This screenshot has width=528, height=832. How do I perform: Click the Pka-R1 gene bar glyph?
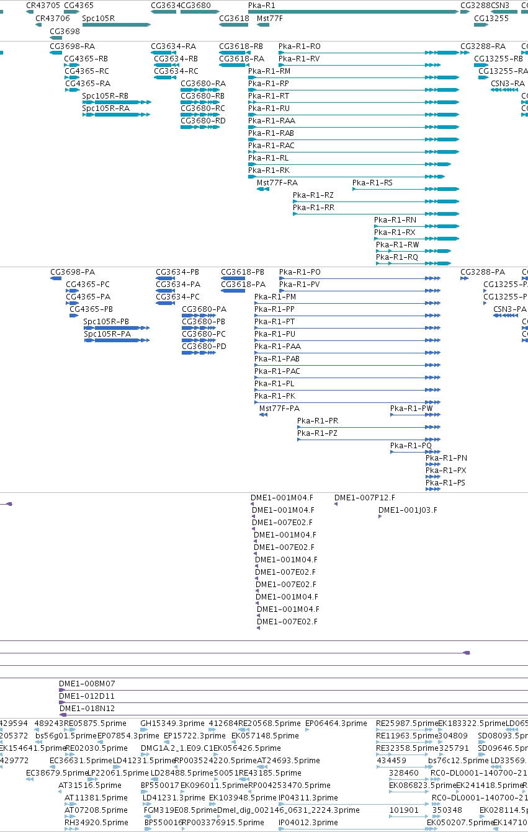pyautogui.click(x=354, y=12)
